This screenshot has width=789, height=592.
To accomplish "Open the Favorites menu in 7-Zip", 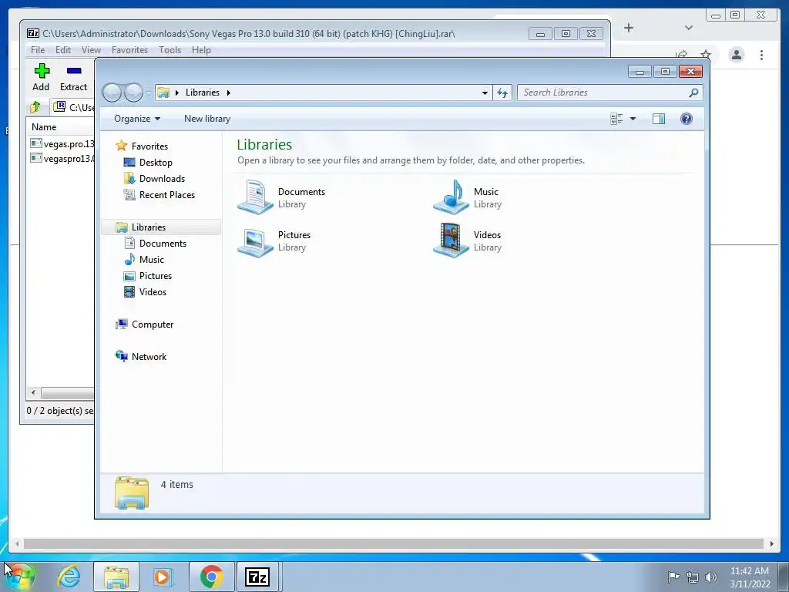I will click(129, 50).
